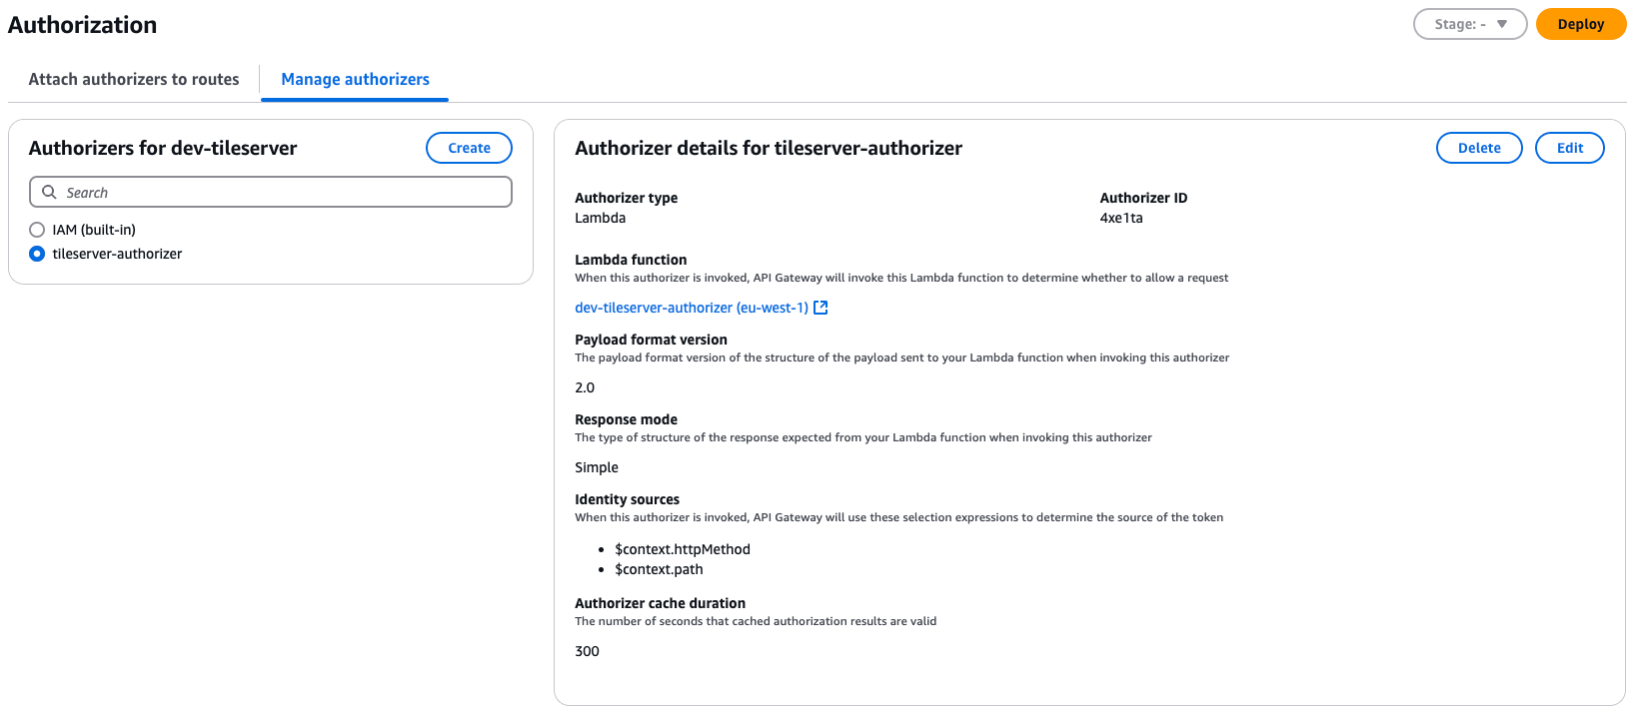Switch to Attach authorizers to routes tab
This screenshot has height=711, width=1633.
point(134,79)
